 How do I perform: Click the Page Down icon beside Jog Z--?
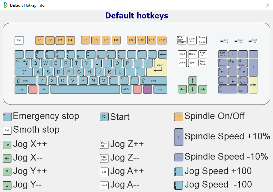pyautogui.click(x=104, y=158)
